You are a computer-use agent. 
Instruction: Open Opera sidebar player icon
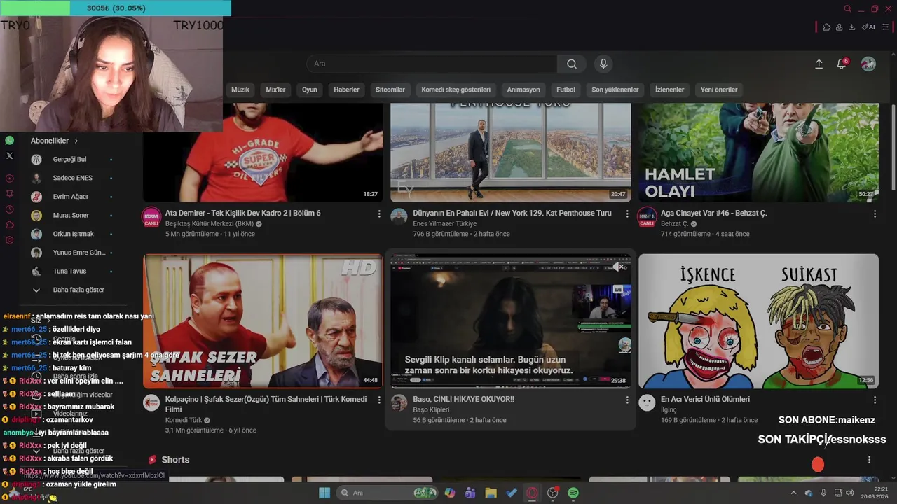point(9,178)
